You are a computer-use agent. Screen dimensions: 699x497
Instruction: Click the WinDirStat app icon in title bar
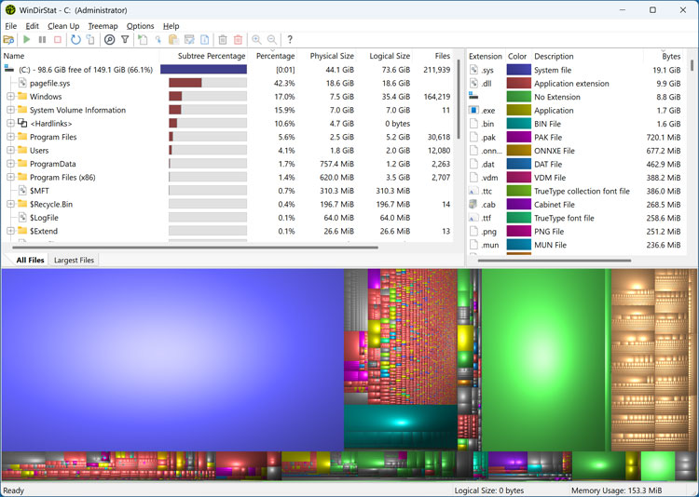pyautogui.click(x=10, y=10)
